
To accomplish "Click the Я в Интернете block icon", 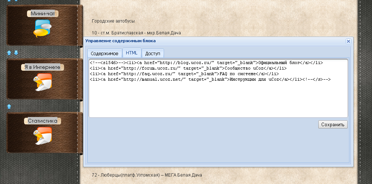I will 43,82.
